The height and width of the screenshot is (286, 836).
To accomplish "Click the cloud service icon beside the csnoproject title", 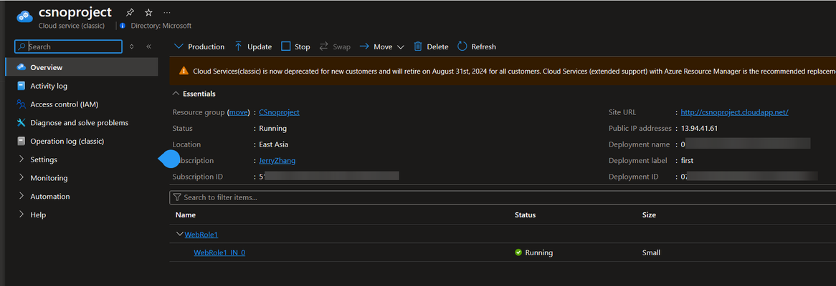I will coord(24,17).
